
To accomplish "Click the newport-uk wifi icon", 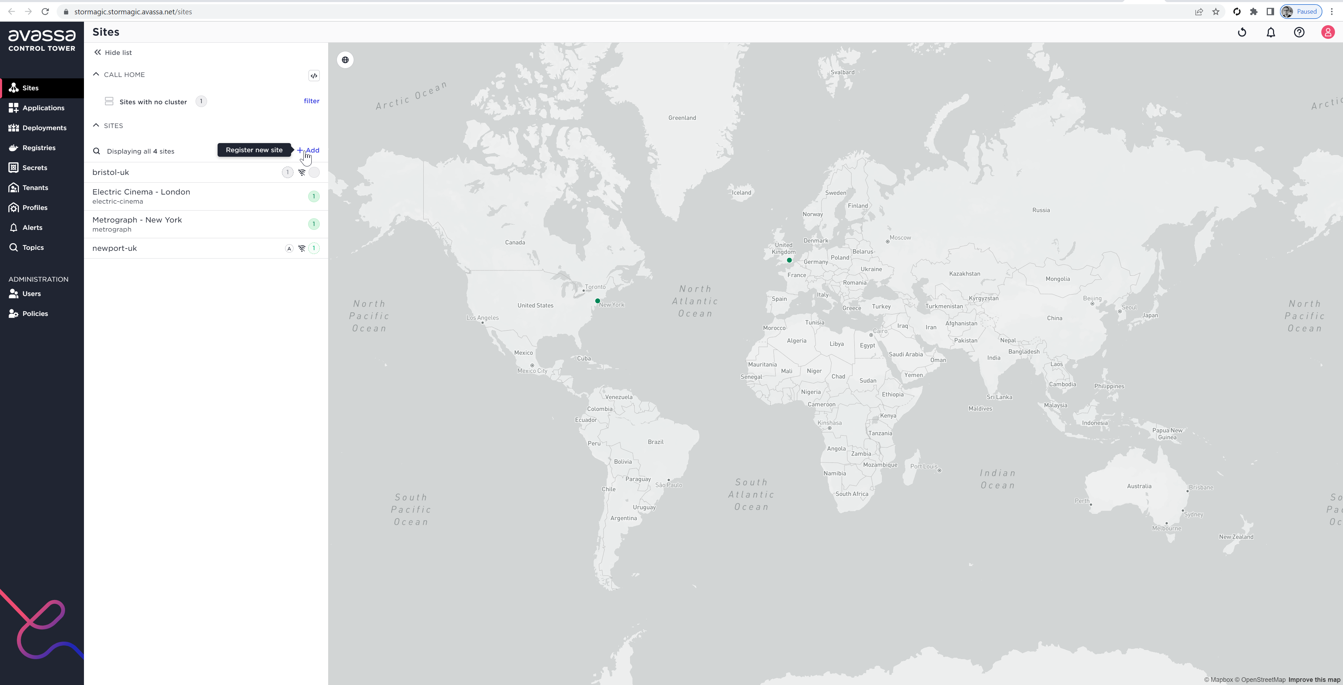I will (302, 249).
